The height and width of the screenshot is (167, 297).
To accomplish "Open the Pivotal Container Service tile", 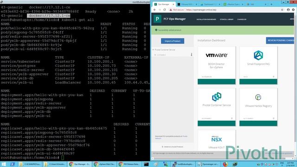I will [x=217, y=107].
